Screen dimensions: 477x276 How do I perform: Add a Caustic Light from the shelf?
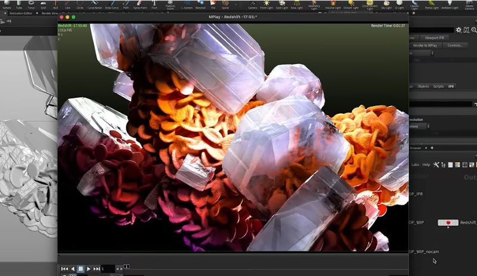(x=414, y=5)
